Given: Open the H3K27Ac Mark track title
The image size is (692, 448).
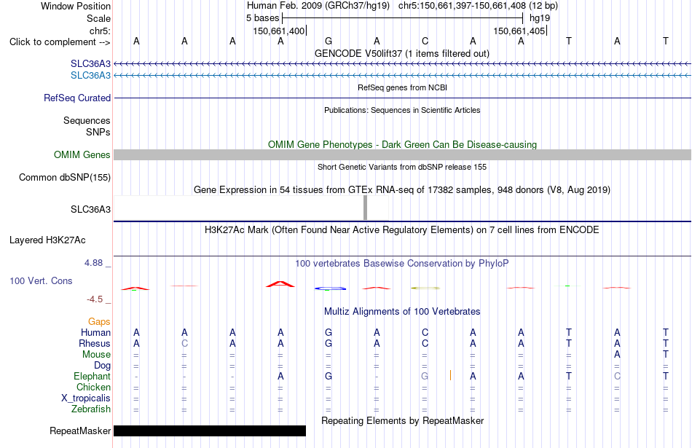Looking at the screenshot, I should click(x=402, y=229).
